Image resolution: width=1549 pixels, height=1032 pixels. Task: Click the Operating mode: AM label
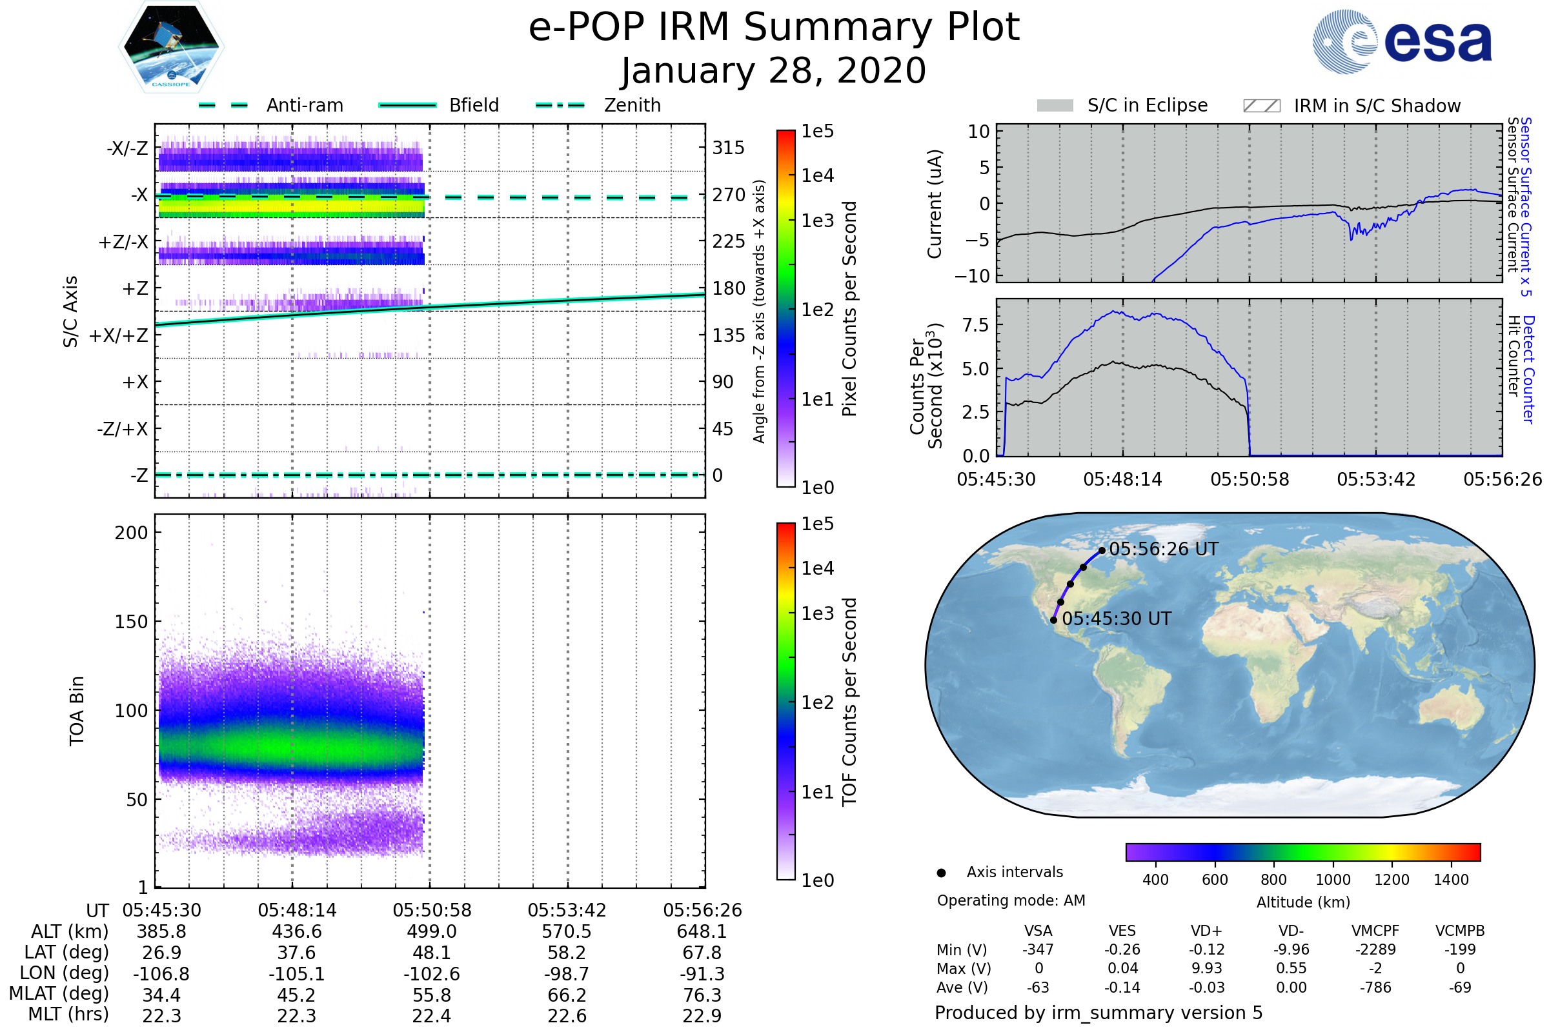click(1011, 901)
